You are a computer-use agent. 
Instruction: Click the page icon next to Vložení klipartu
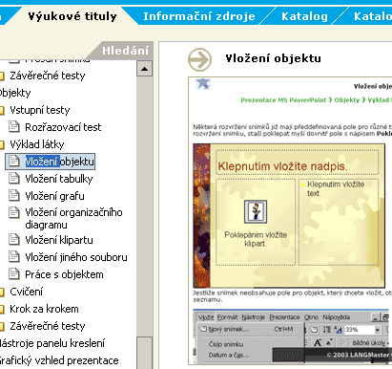pyautogui.click(x=13, y=239)
